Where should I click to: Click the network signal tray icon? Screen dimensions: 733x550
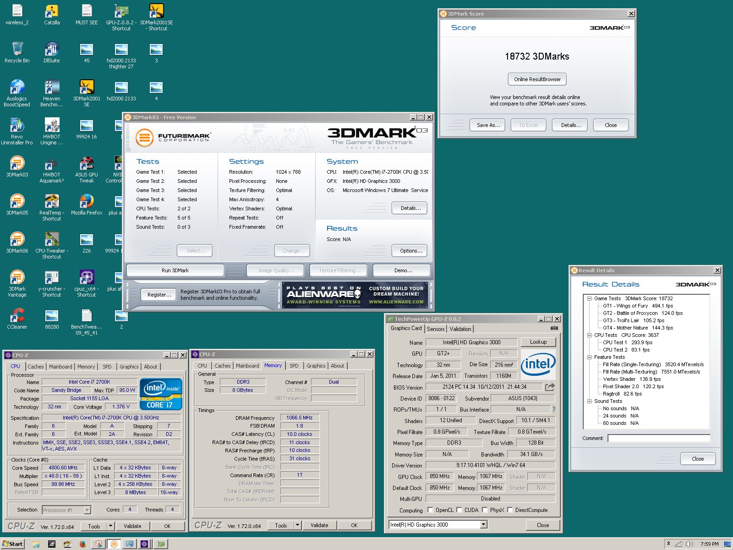pyautogui.click(x=678, y=544)
